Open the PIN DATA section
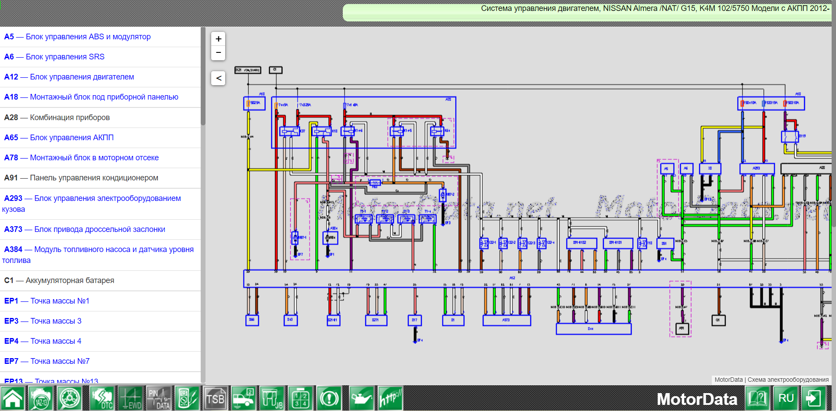 (159, 398)
